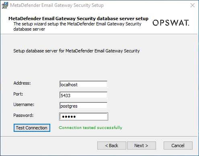Click the setup wizard subtitle text
Screen dimensions: 199x156
pyautogui.click(x=77, y=27)
